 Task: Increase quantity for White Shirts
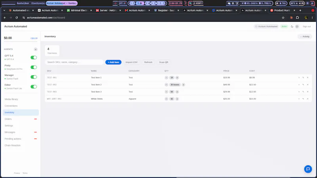click(177, 99)
